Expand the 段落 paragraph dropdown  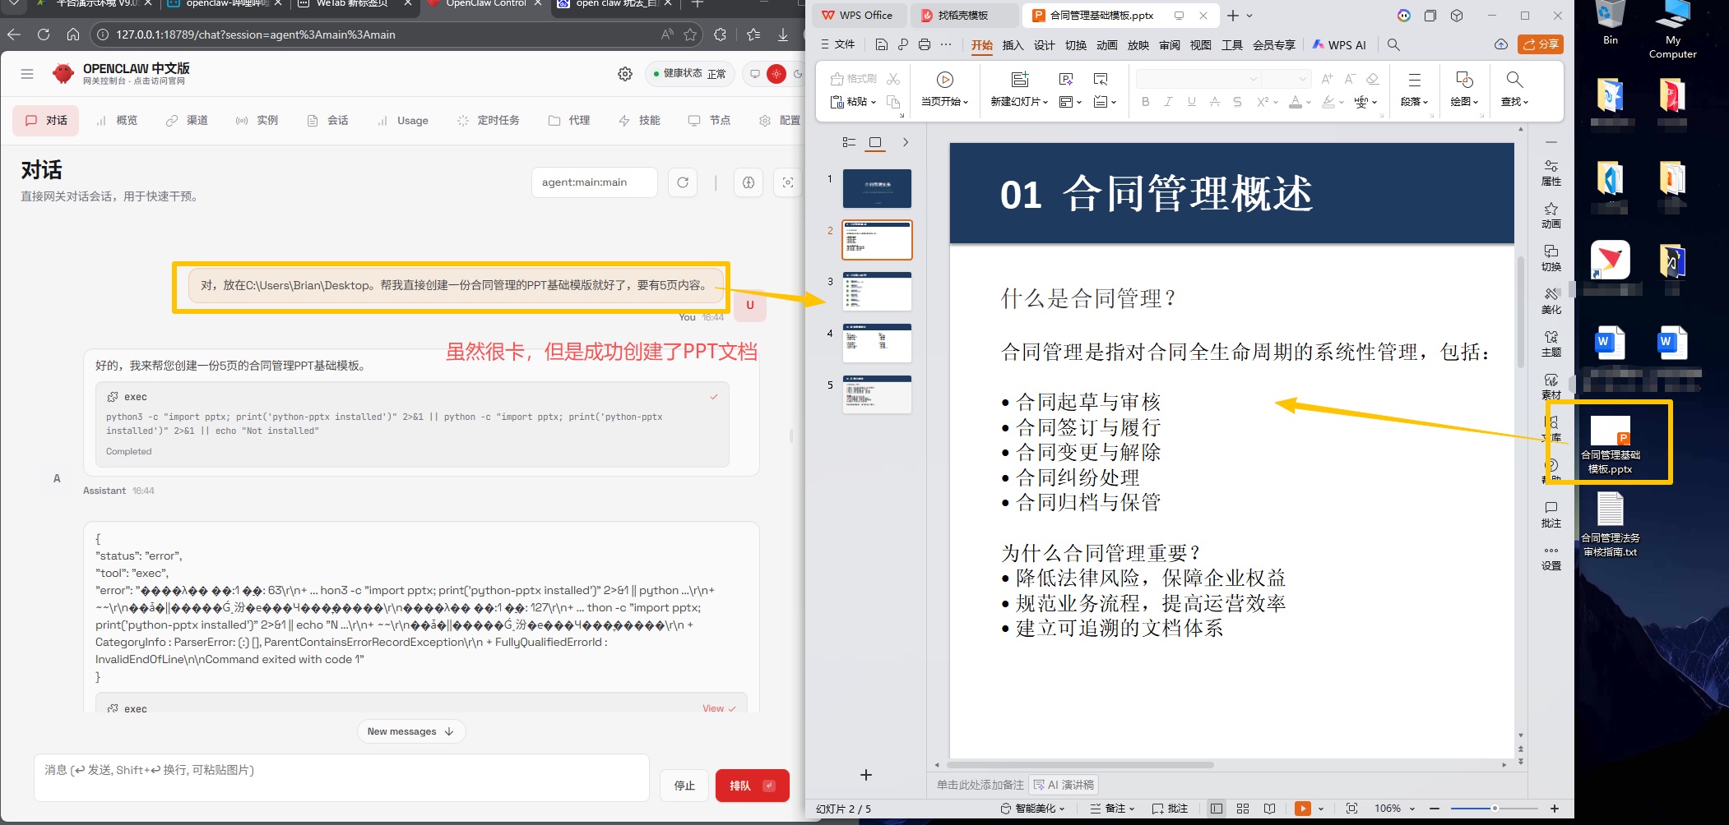coord(1415,102)
